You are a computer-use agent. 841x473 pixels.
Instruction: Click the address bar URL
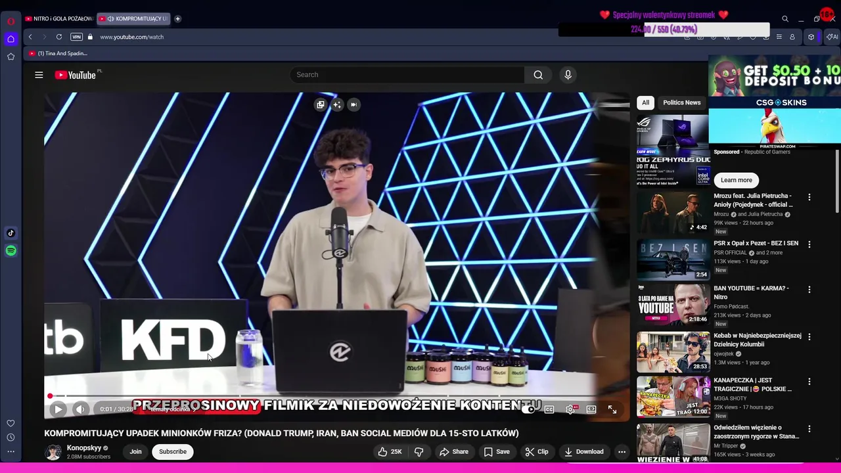click(x=131, y=37)
